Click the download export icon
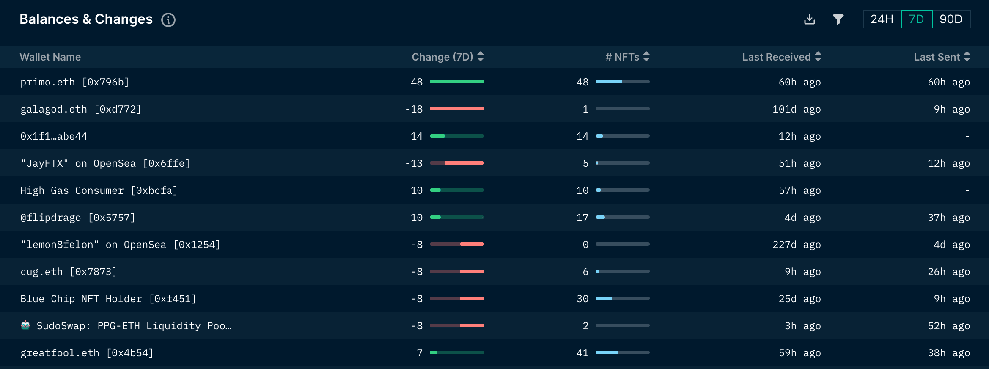Image resolution: width=989 pixels, height=369 pixels. click(x=809, y=19)
